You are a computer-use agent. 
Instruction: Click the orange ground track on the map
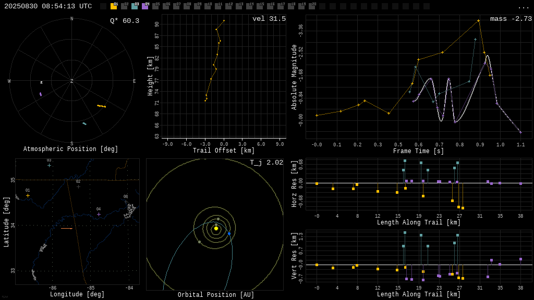point(67,229)
